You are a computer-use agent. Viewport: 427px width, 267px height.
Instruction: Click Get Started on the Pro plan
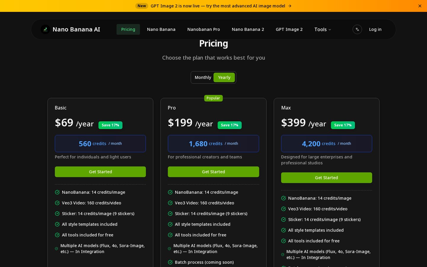point(213,172)
